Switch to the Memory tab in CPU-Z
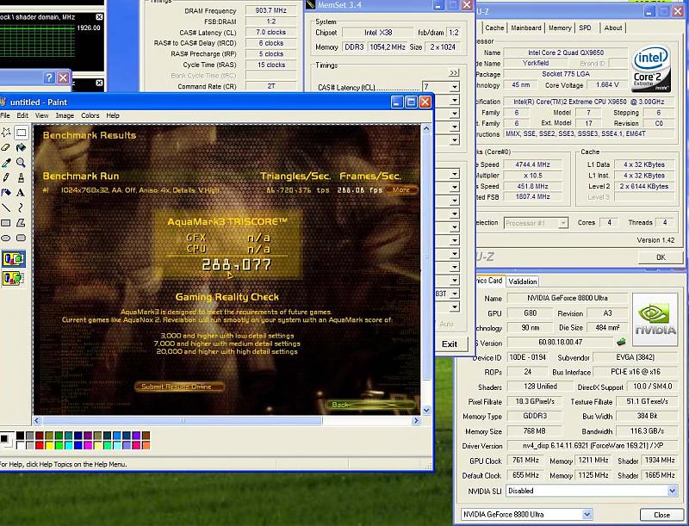Viewport: 689px width, 526px height. tap(560, 28)
